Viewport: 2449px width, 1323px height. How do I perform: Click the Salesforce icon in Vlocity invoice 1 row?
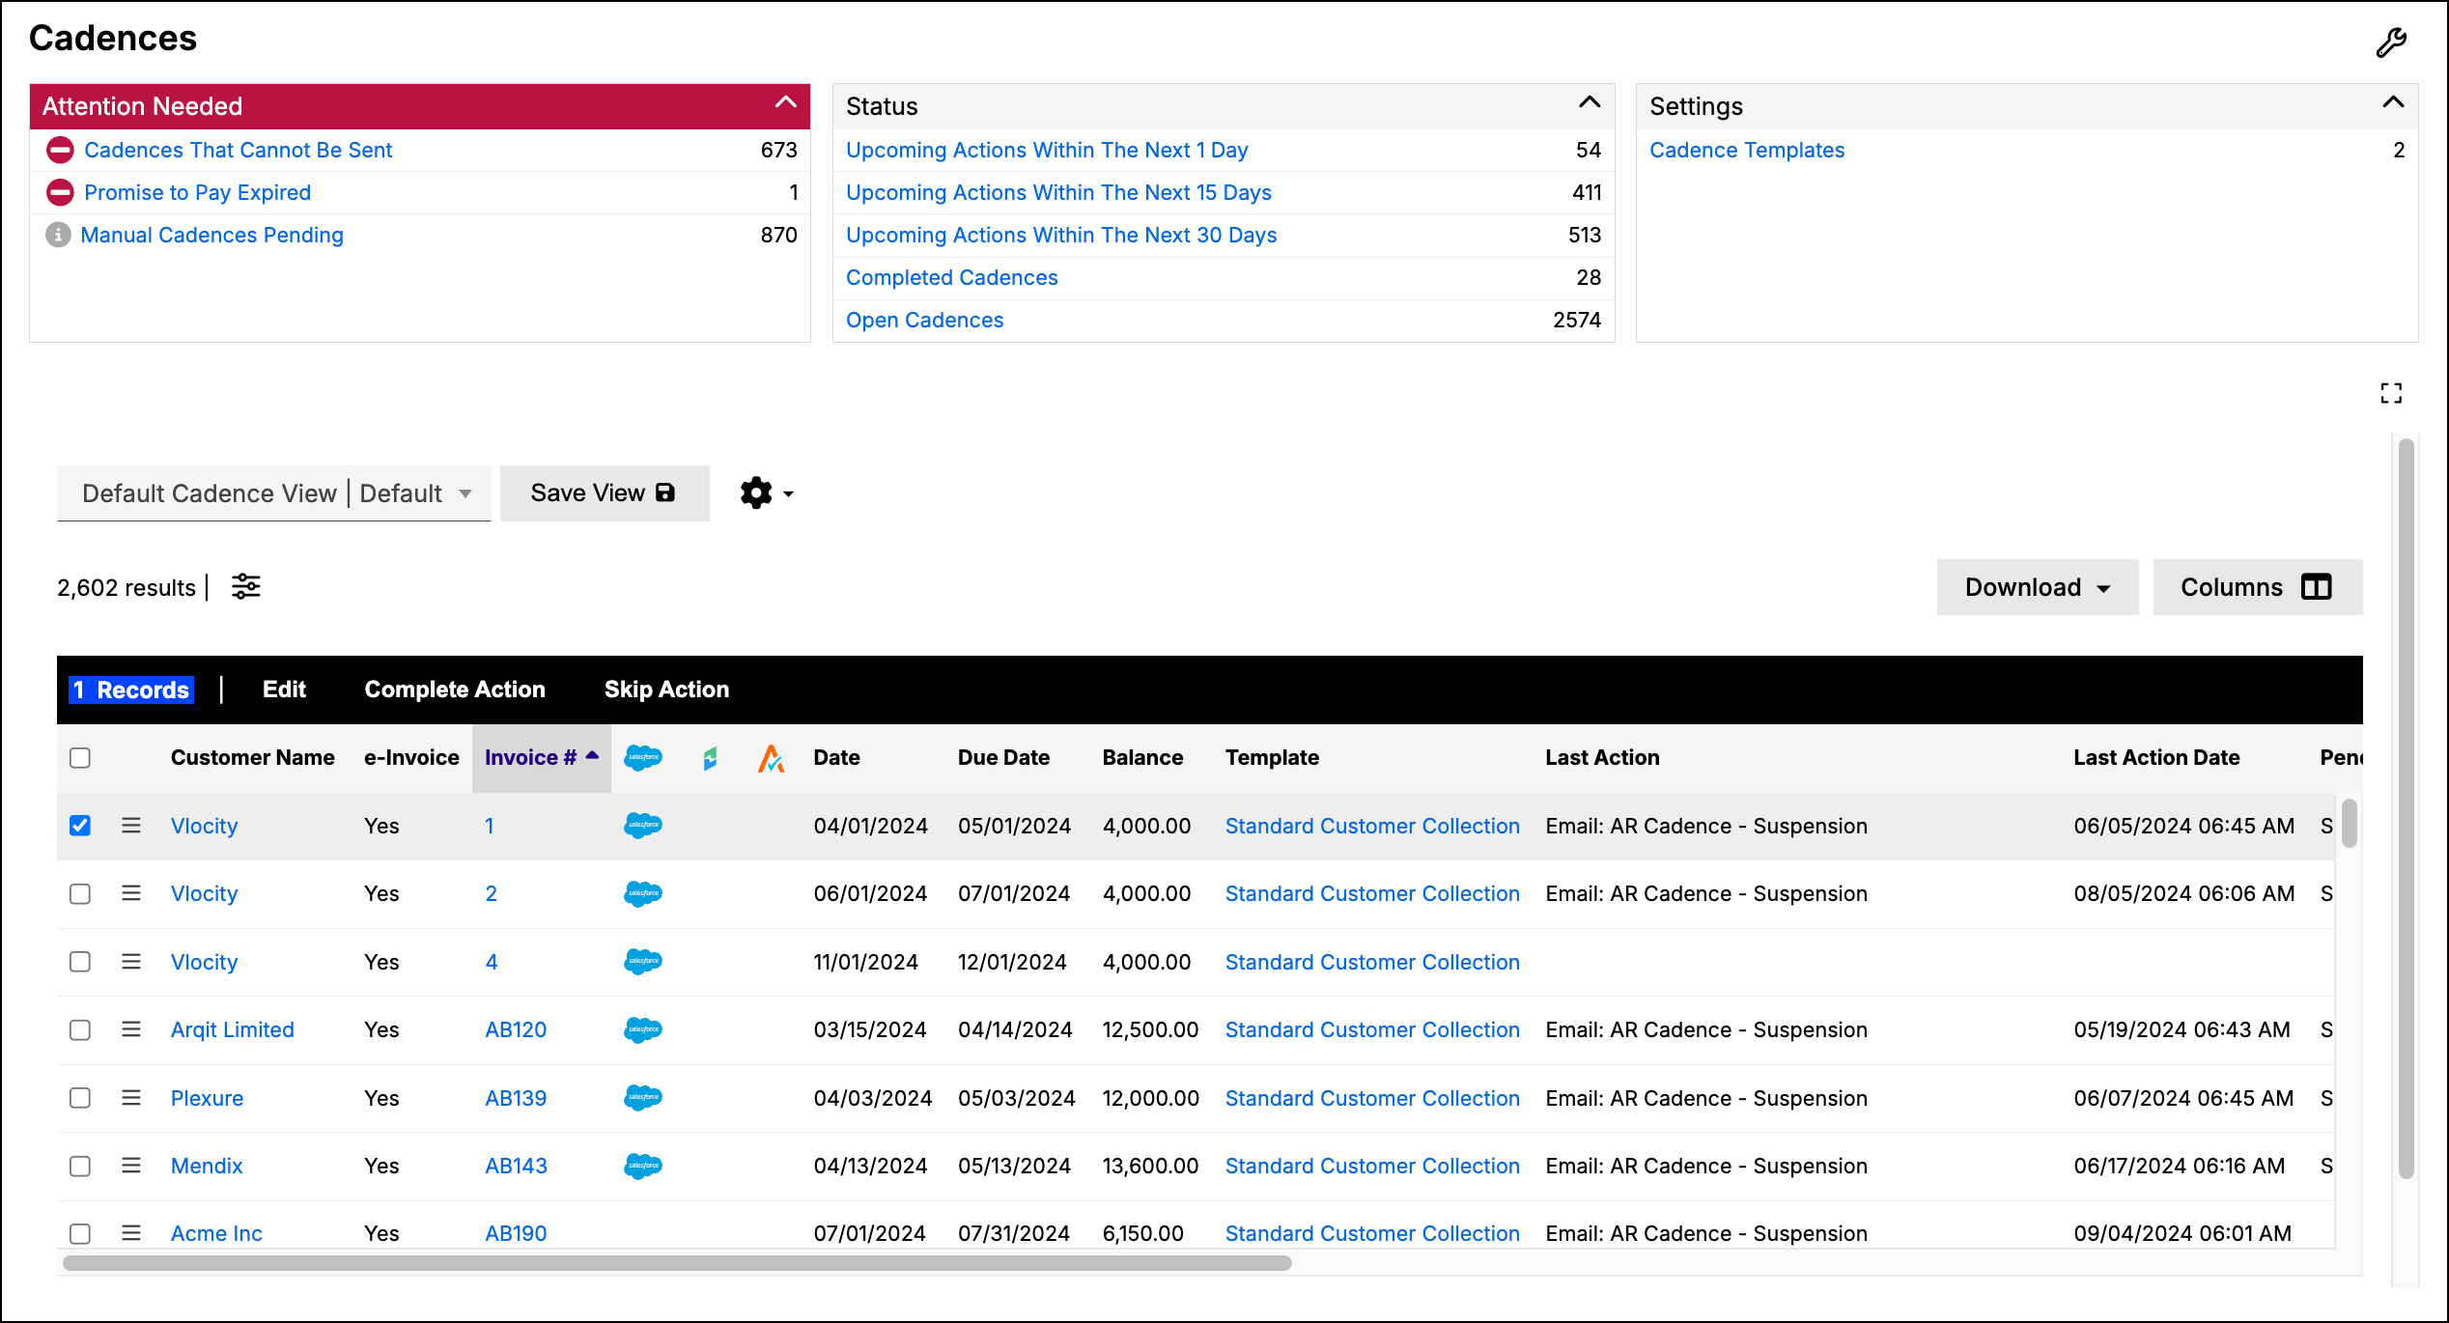[x=643, y=826]
